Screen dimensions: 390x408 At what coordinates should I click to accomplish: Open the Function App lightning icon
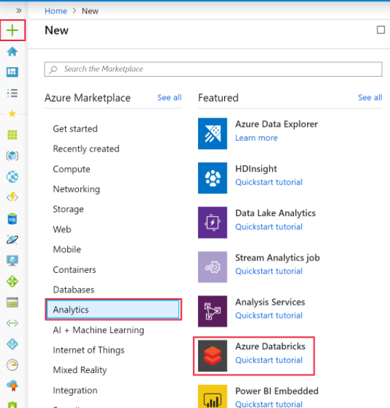[12, 197]
